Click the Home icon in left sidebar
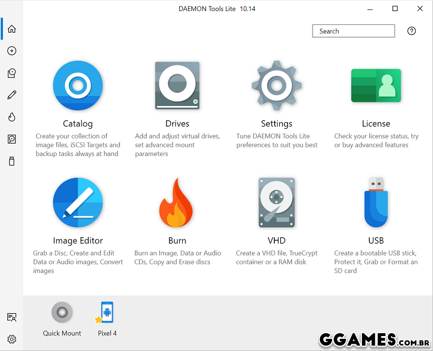Viewport: 433px width, 351px height. tap(12, 29)
